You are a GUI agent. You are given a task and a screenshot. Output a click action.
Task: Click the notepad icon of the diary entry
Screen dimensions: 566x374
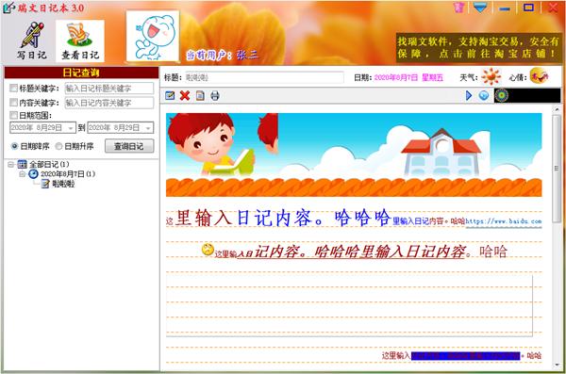45,184
